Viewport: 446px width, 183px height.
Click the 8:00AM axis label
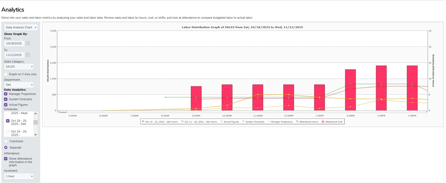tap(165, 116)
